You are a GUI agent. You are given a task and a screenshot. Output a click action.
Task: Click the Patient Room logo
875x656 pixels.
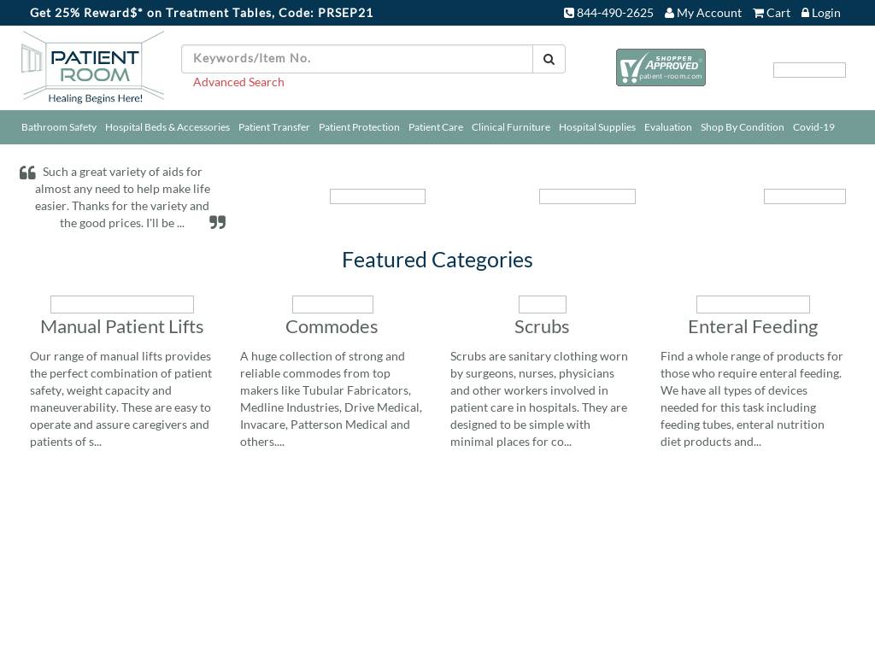coord(92,67)
